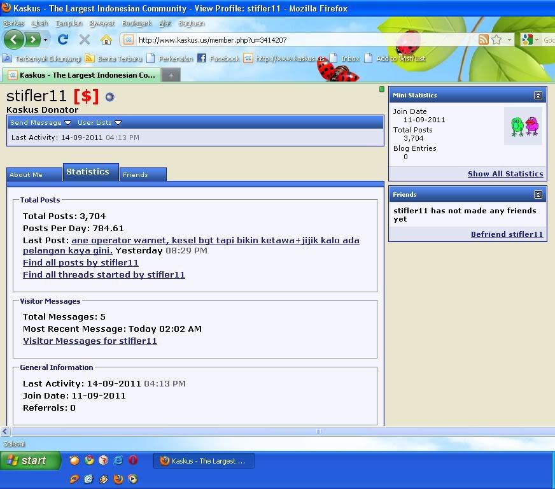The image size is (555, 489).
Task: Launch Windows Media Player from quick launch
Action: coord(132,479)
